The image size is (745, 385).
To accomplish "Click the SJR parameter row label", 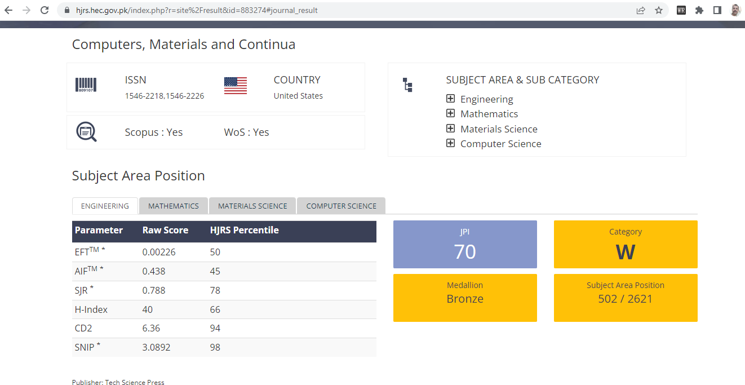I will pos(84,290).
